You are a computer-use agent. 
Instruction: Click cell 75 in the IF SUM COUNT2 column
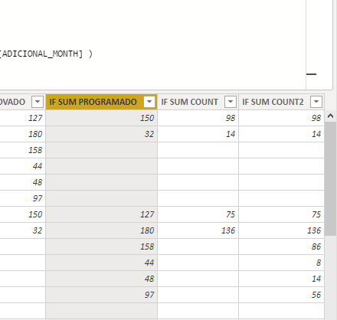pyautogui.click(x=281, y=214)
